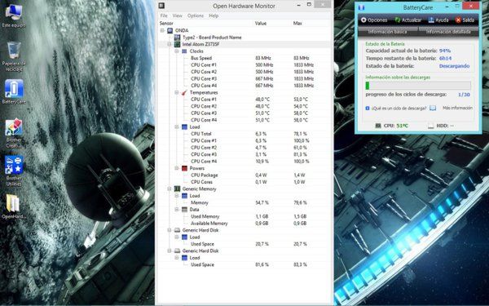
Task: Open the View menu
Action: click(x=177, y=16)
